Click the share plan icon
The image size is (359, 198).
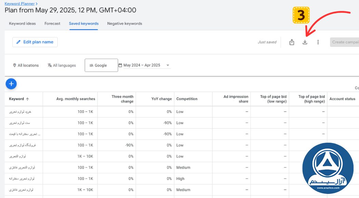[x=292, y=42]
